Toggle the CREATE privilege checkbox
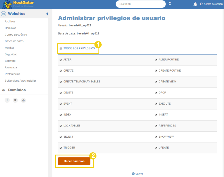This screenshot has width=224, height=177. [x=61, y=71]
